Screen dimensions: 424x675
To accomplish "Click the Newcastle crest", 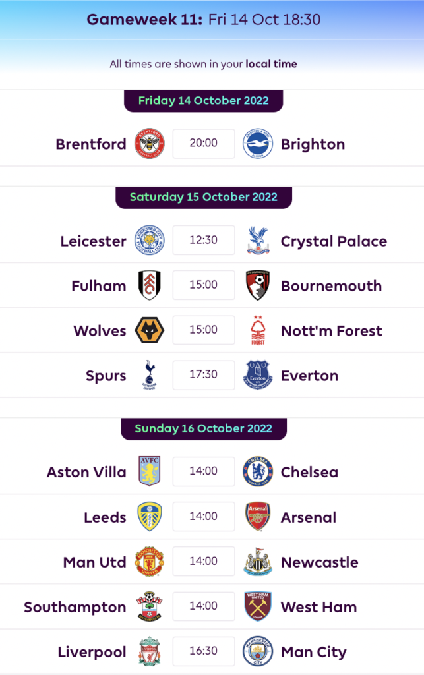I will (x=258, y=562).
